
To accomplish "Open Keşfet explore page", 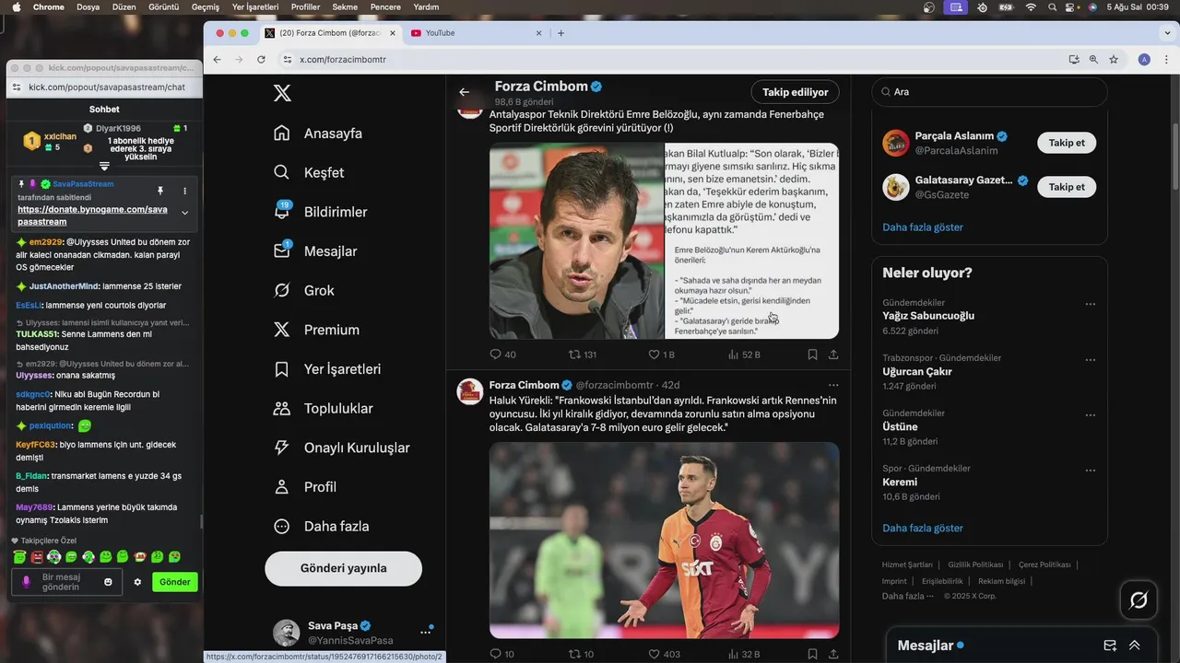I will 310,173.
